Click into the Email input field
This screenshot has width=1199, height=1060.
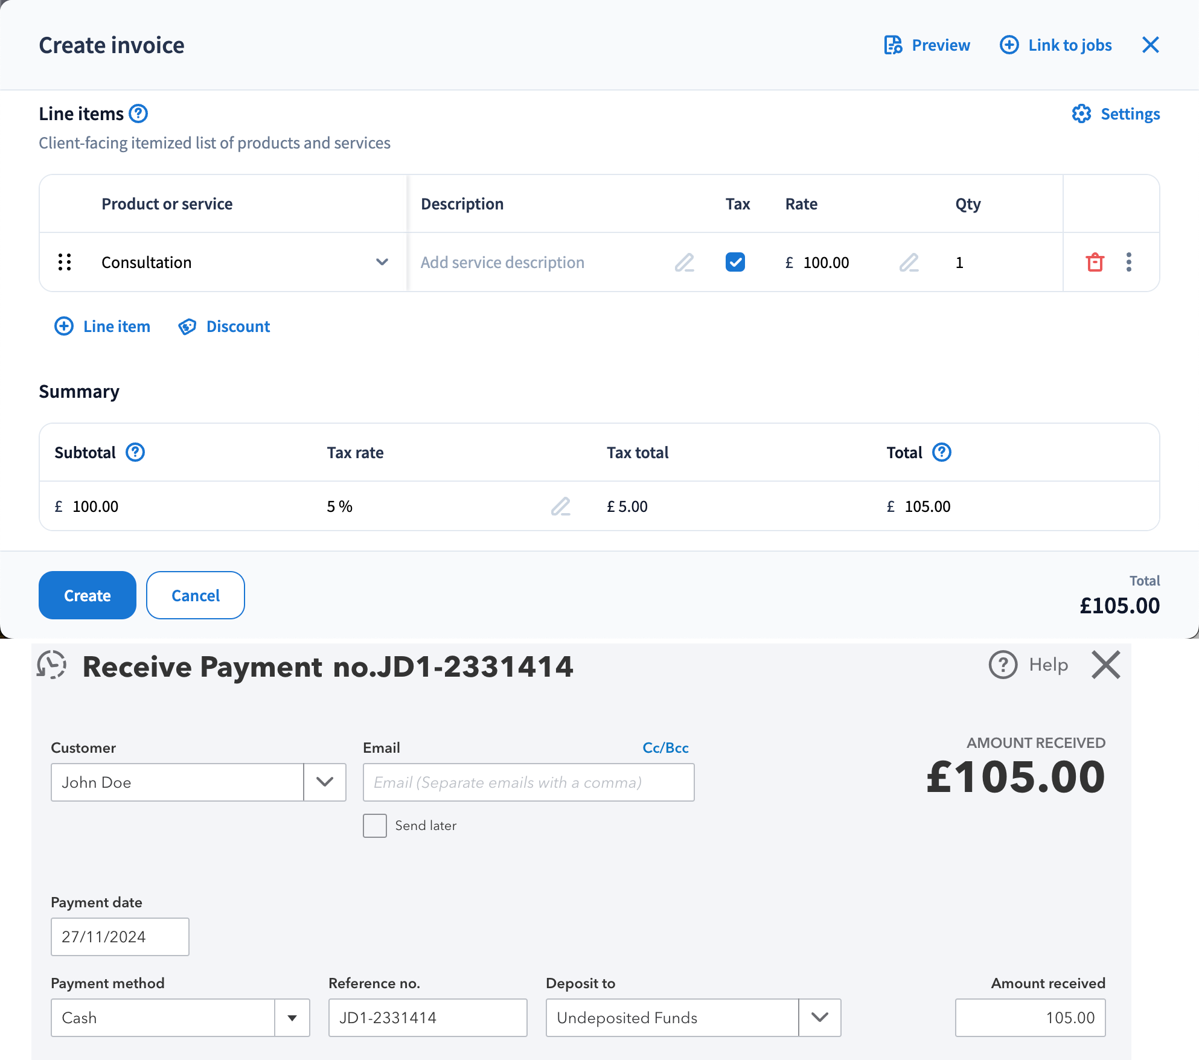[528, 782]
